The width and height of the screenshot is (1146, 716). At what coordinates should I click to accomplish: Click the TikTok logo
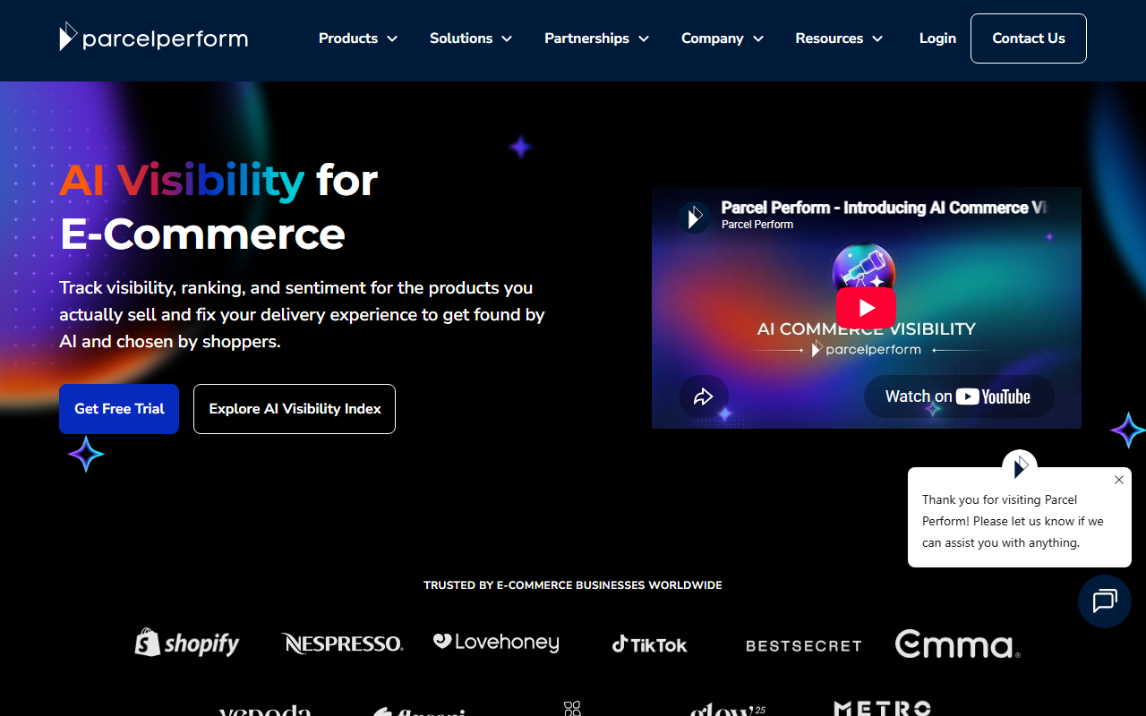tap(650, 644)
